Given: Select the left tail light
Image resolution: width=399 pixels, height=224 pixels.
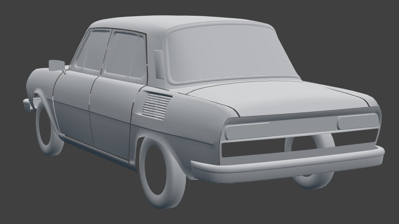Looking at the screenshot, I should coord(248,131).
